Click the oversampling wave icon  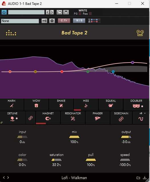click(x=141, y=119)
